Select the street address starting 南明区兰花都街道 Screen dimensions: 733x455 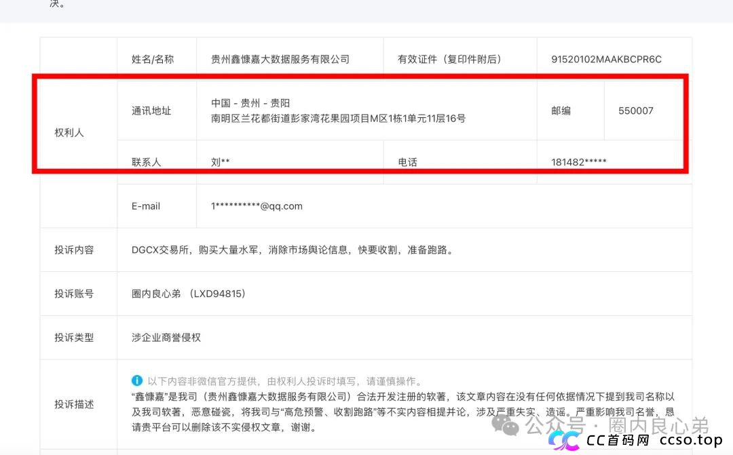tap(339, 119)
